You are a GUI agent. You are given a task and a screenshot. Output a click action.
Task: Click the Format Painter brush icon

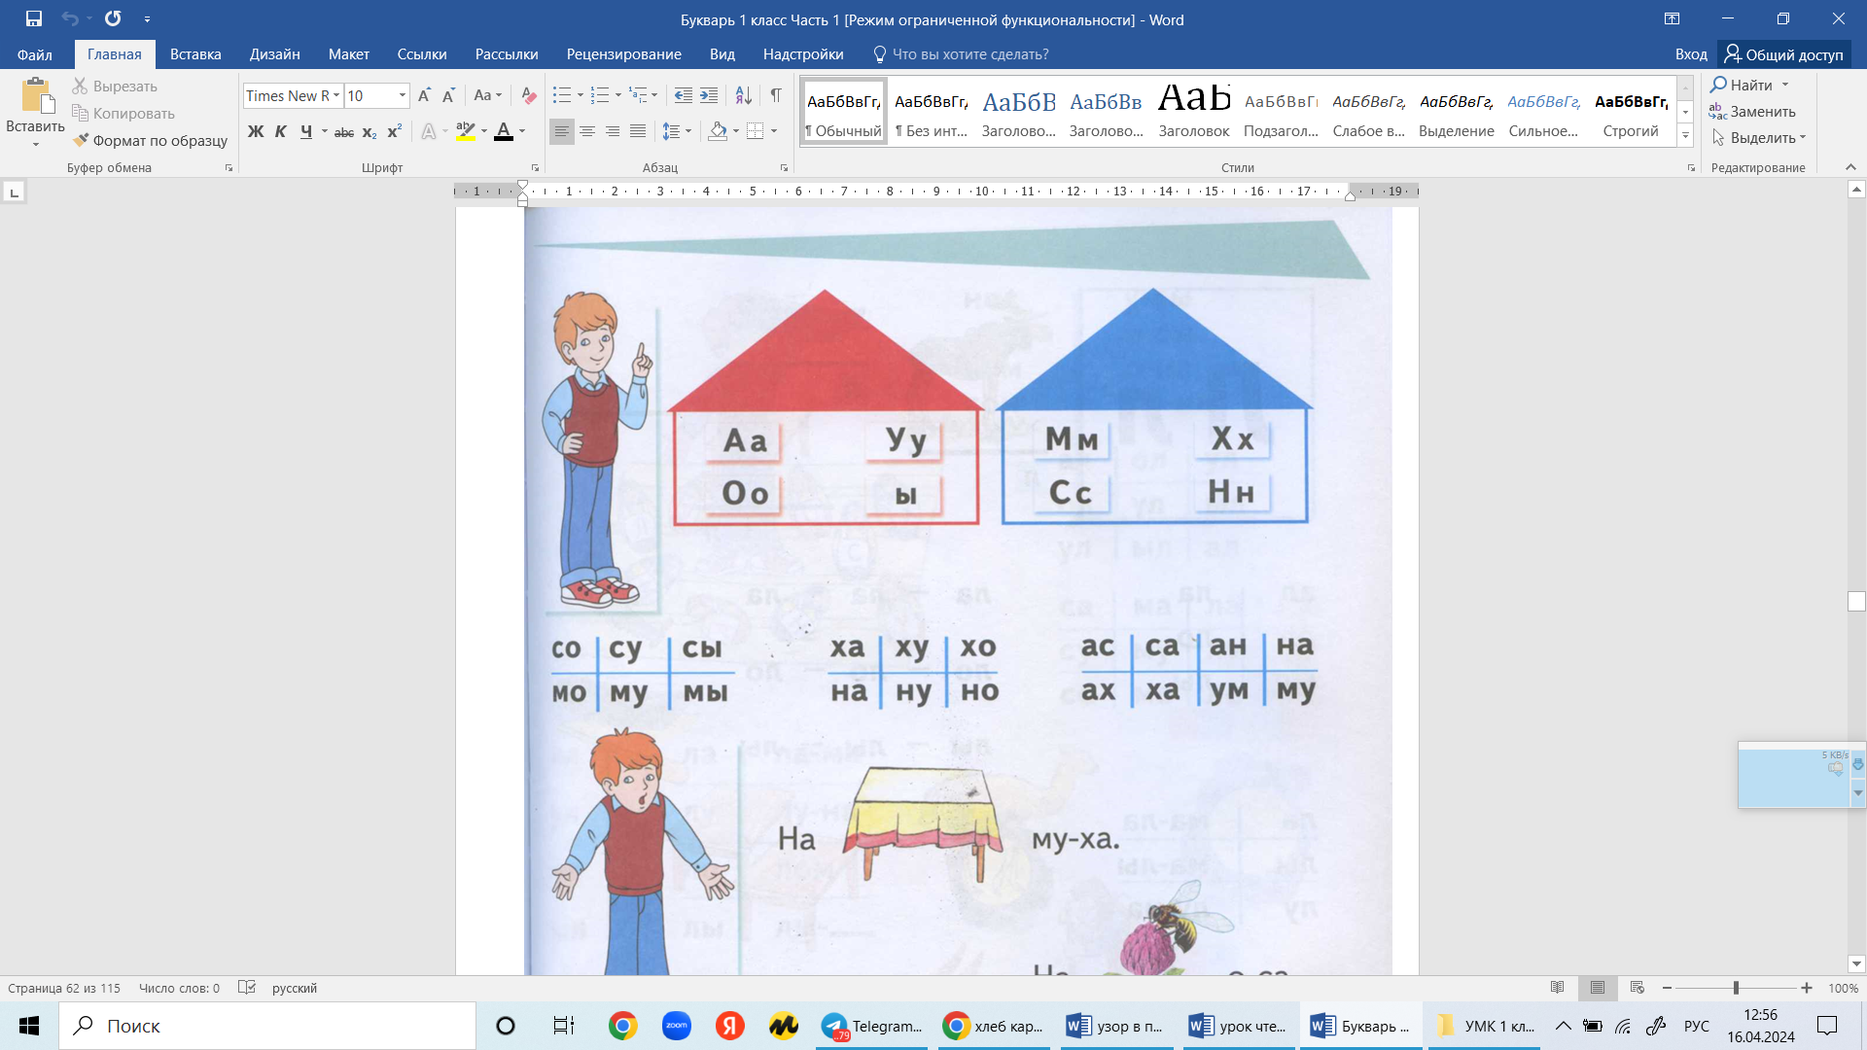[x=81, y=140]
